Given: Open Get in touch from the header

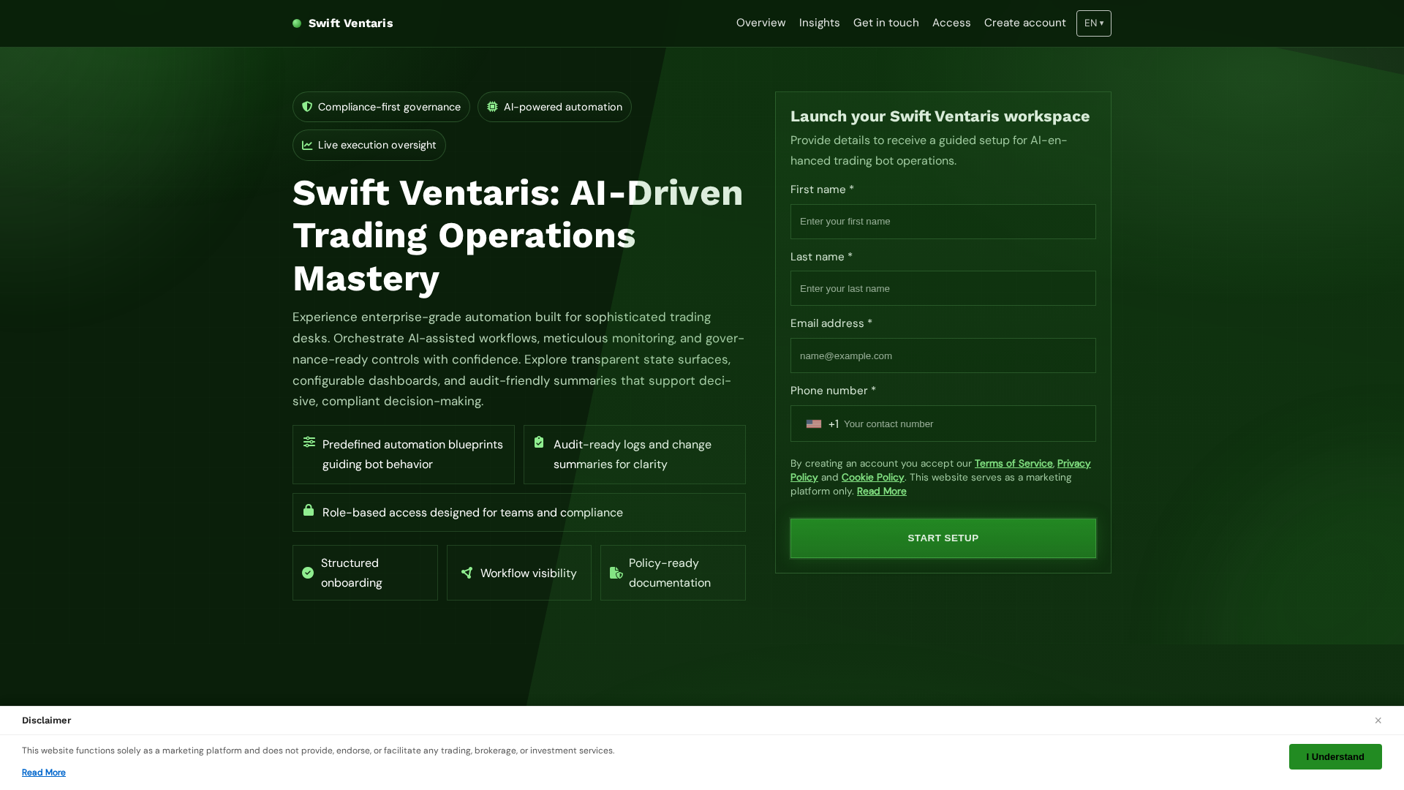Looking at the screenshot, I should click(x=886, y=23).
